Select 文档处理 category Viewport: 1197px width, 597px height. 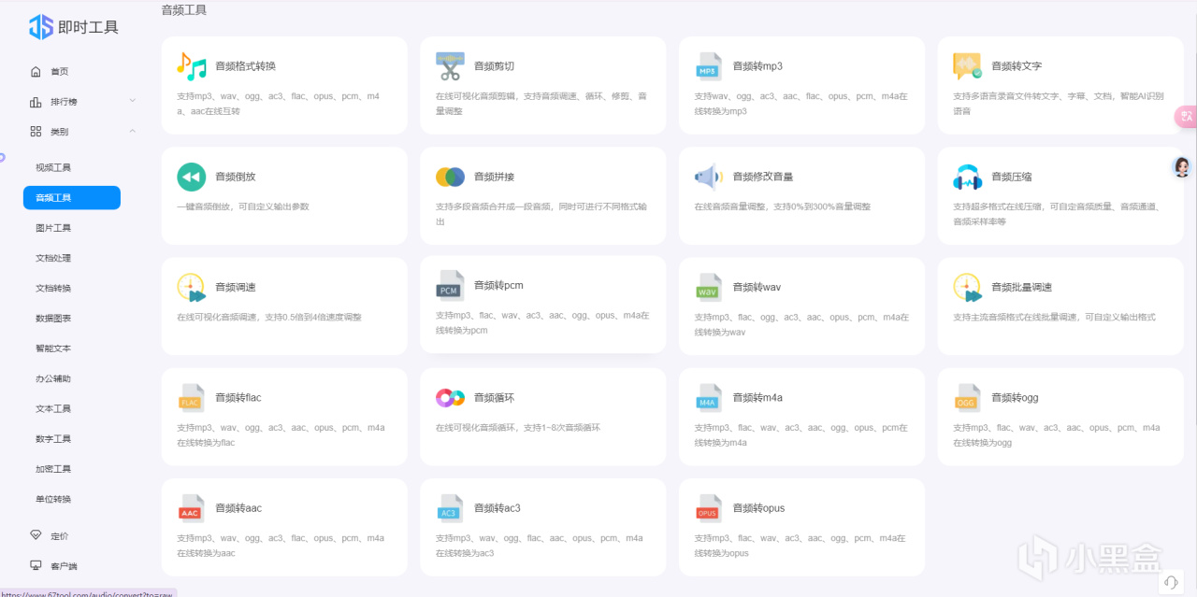pos(53,258)
